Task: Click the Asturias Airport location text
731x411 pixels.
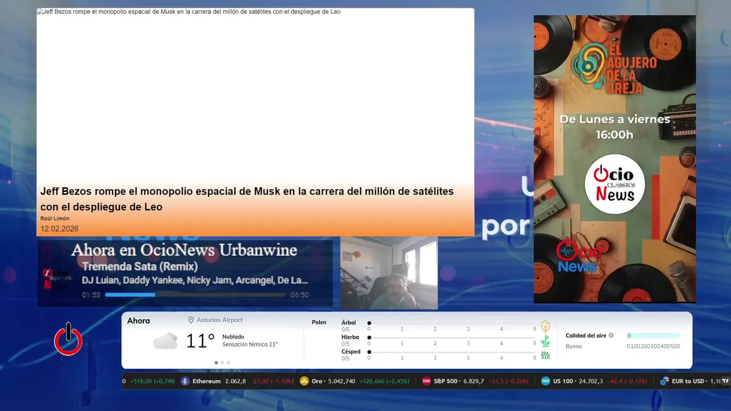Action: pos(220,320)
